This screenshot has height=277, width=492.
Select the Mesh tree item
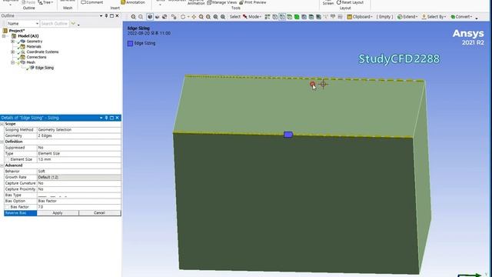31,62
